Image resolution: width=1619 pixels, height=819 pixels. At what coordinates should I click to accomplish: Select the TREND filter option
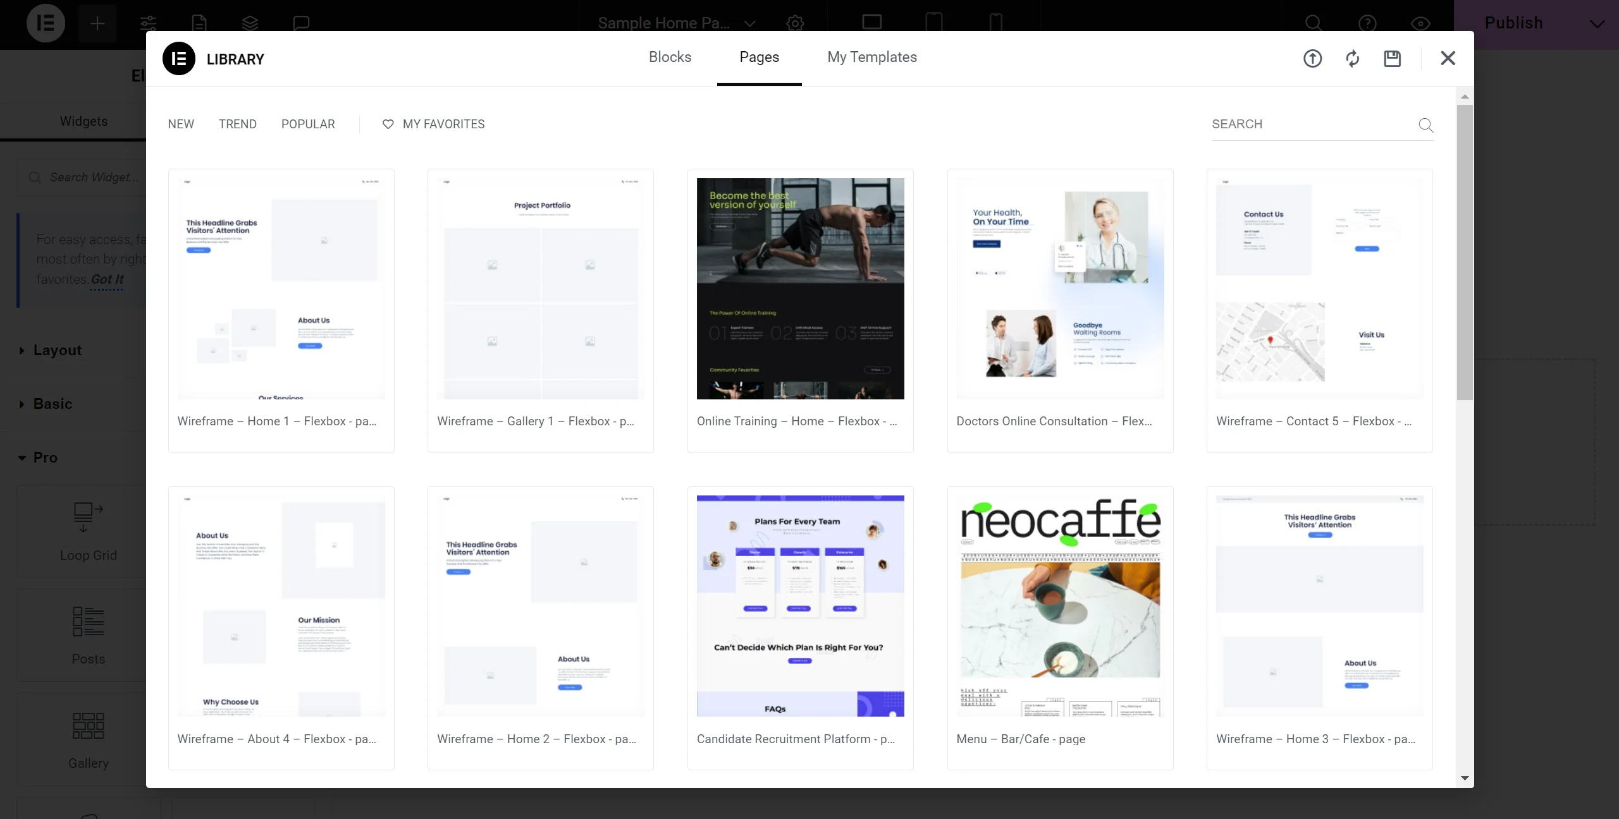[x=237, y=123]
